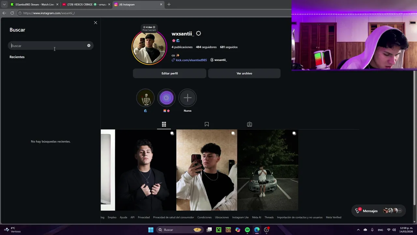Show hidden system tray icons
Screen dimensions: 417x235
click(358, 230)
